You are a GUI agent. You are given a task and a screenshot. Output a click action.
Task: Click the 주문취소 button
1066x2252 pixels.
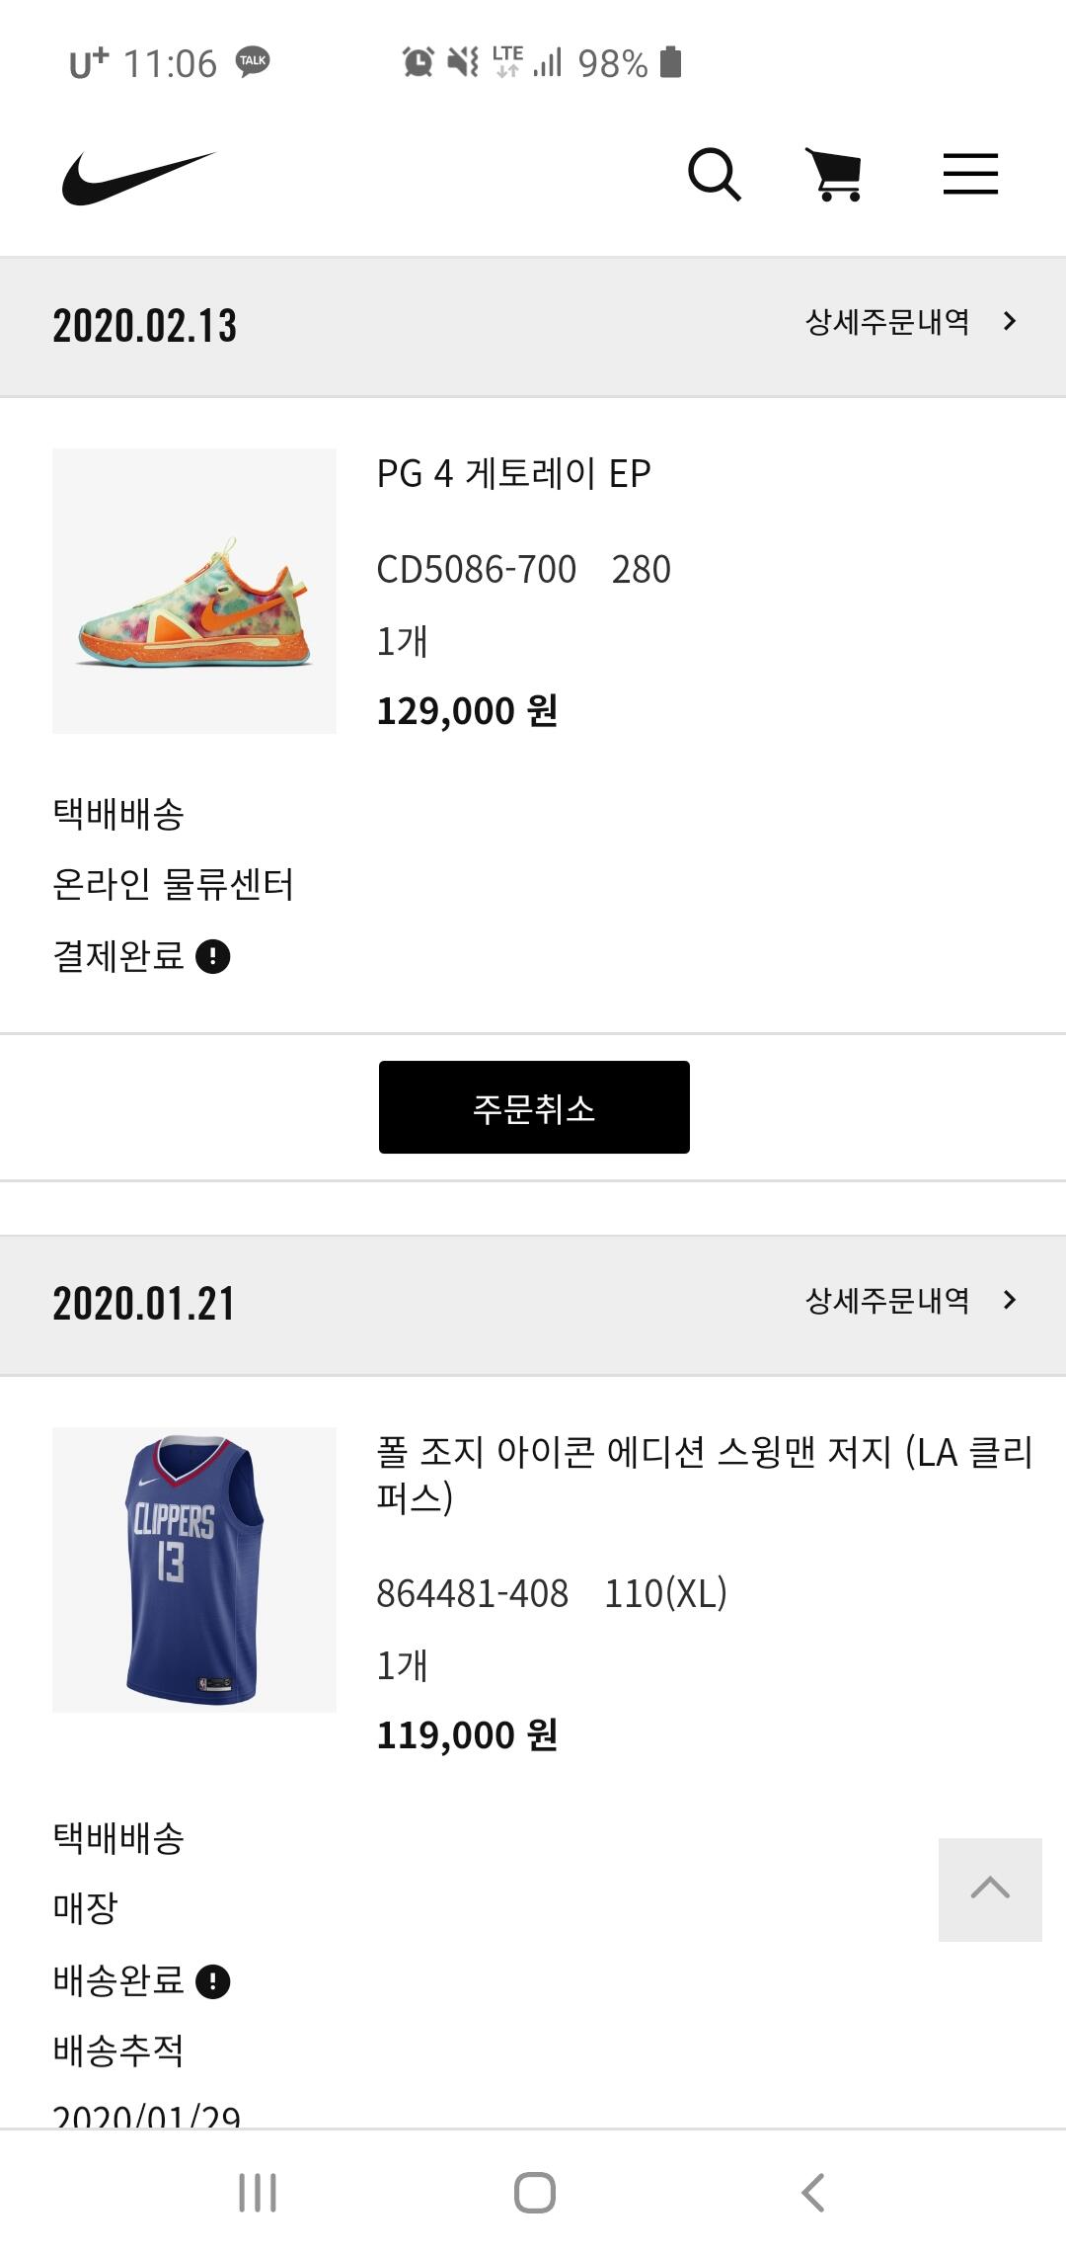point(534,1107)
